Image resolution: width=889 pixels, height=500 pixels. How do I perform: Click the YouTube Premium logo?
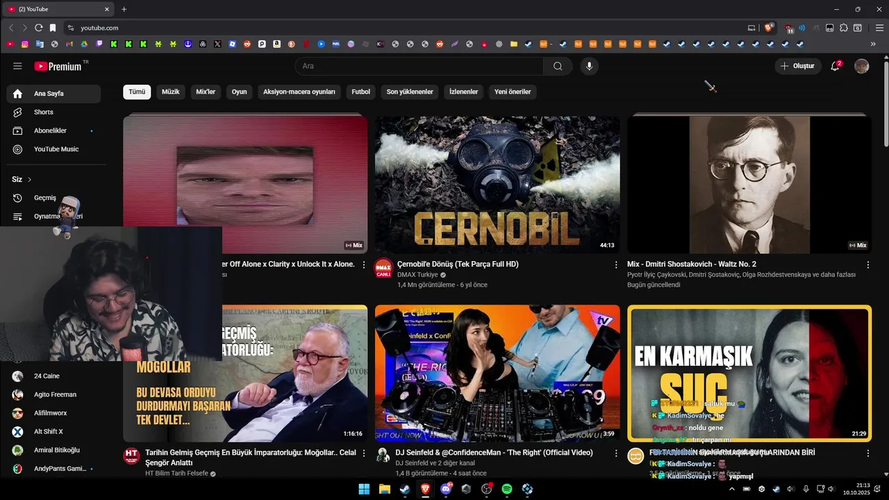click(x=58, y=66)
